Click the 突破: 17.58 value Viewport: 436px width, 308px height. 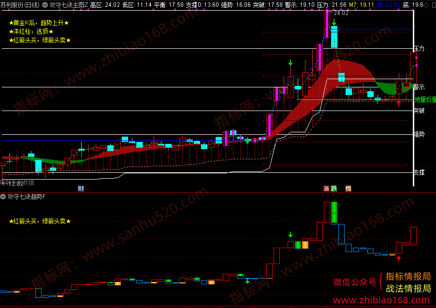(x=268, y=5)
